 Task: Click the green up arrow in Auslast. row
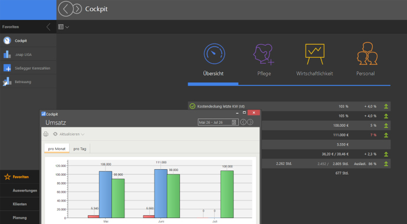[386, 164]
